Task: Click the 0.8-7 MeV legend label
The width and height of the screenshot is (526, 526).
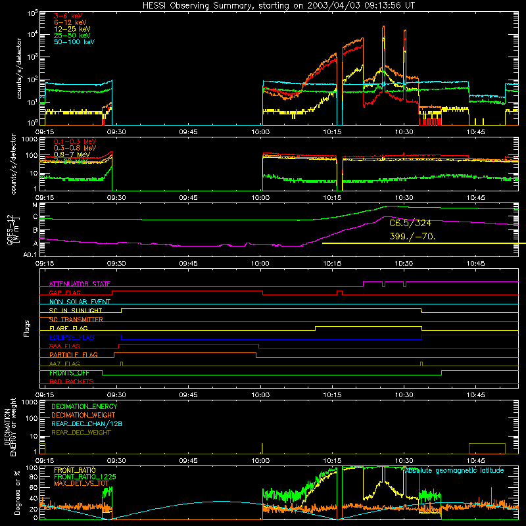Action: tap(72, 155)
